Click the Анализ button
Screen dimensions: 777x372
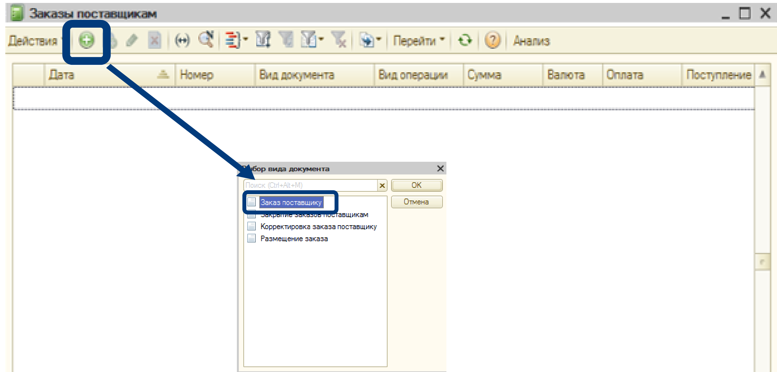point(531,41)
